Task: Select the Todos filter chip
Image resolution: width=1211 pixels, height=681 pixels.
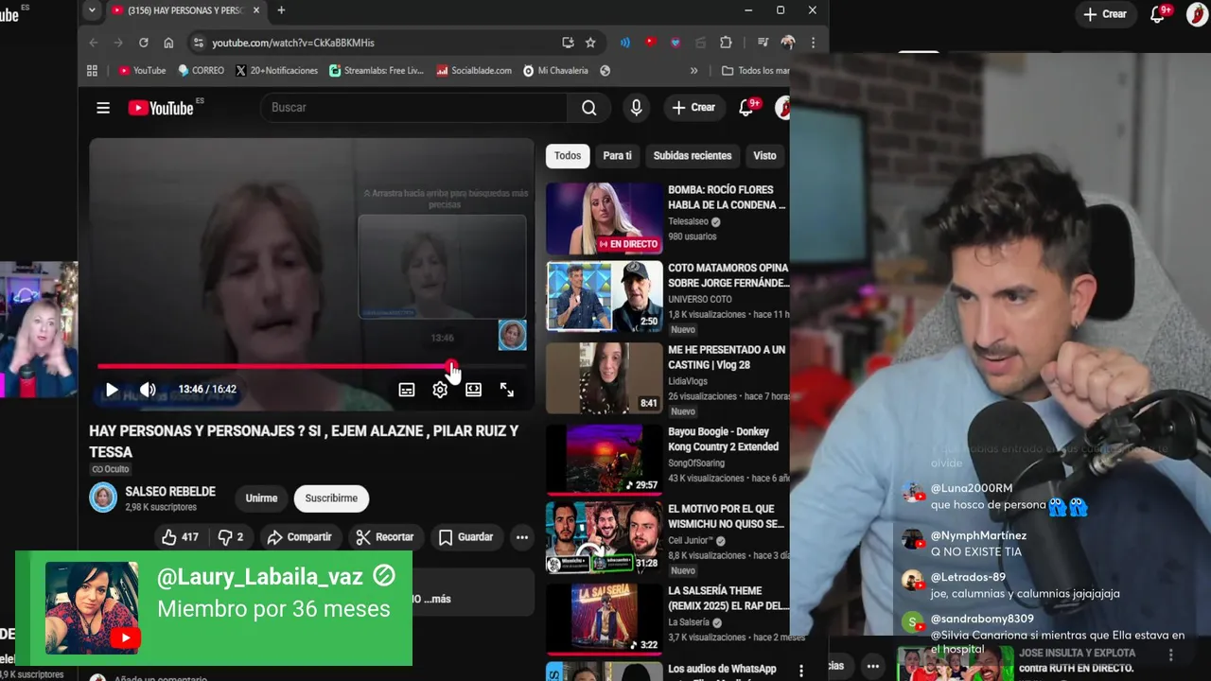Action: point(568,156)
